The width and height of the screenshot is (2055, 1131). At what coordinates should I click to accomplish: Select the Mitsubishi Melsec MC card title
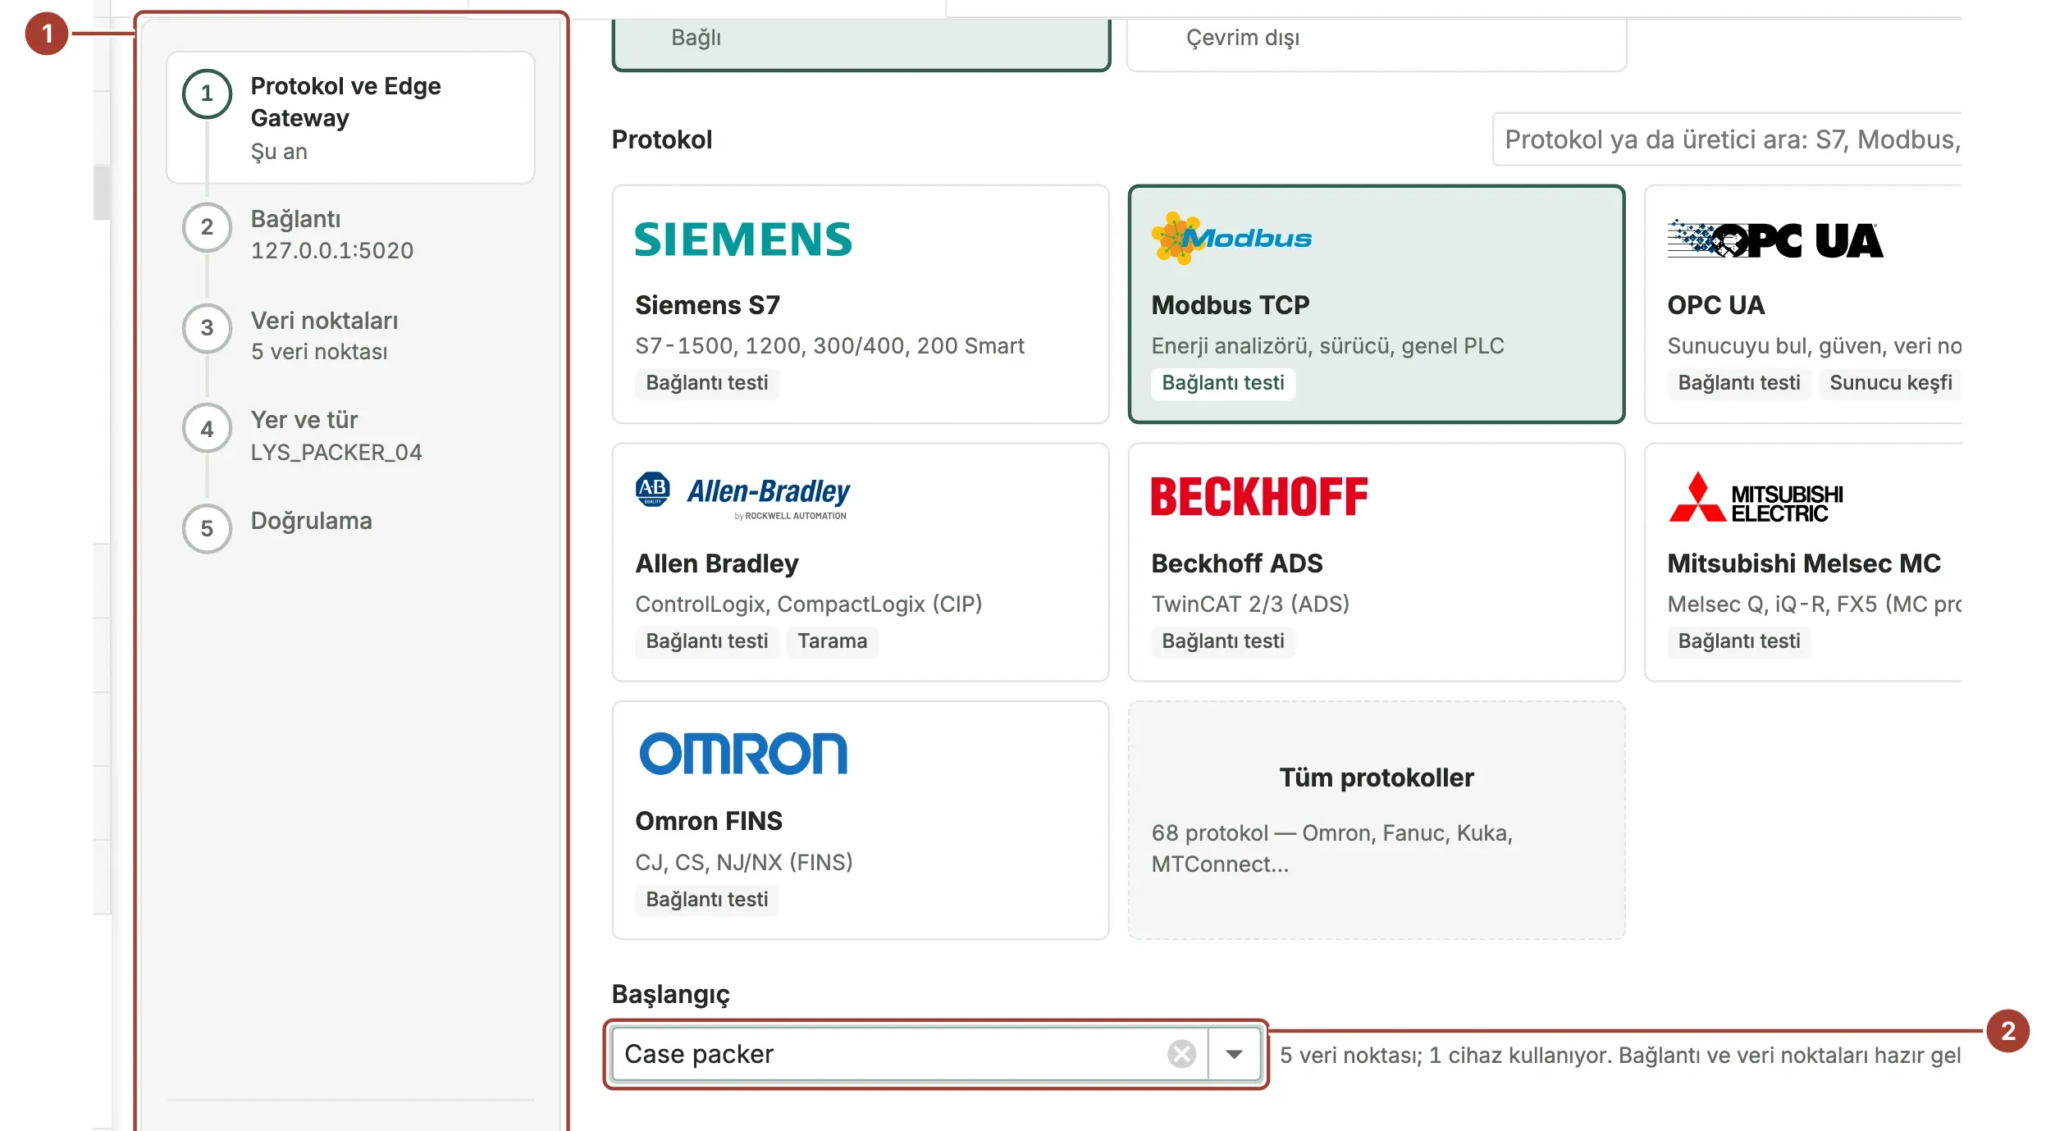pyautogui.click(x=1804, y=563)
